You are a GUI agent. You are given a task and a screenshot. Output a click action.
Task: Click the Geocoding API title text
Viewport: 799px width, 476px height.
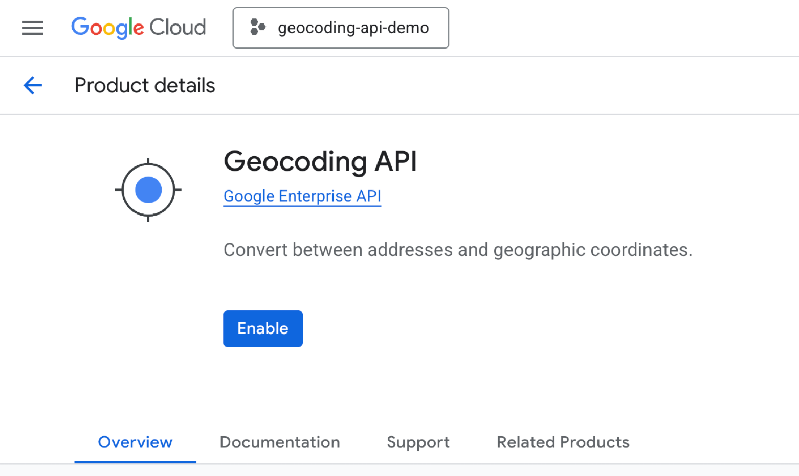coord(320,161)
